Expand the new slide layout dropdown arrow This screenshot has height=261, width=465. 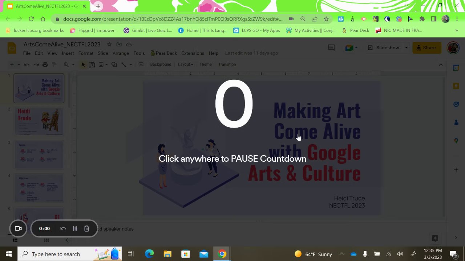tap(19, 65)
